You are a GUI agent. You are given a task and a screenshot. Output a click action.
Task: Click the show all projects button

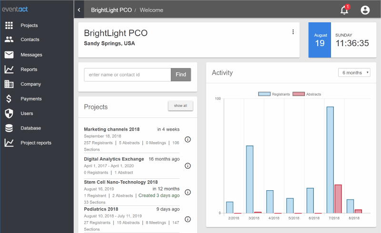(x=180, y=106)
